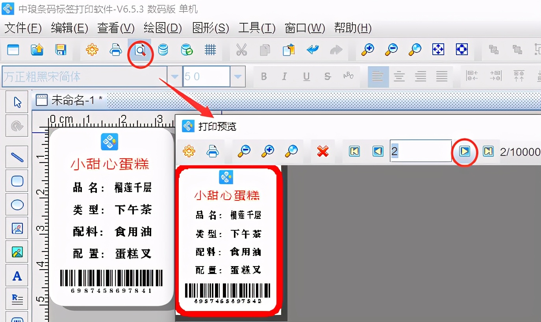The height and width of the screenshot is (322, 541).
Task: Go to next page in preview
Action: coord(465,151)
